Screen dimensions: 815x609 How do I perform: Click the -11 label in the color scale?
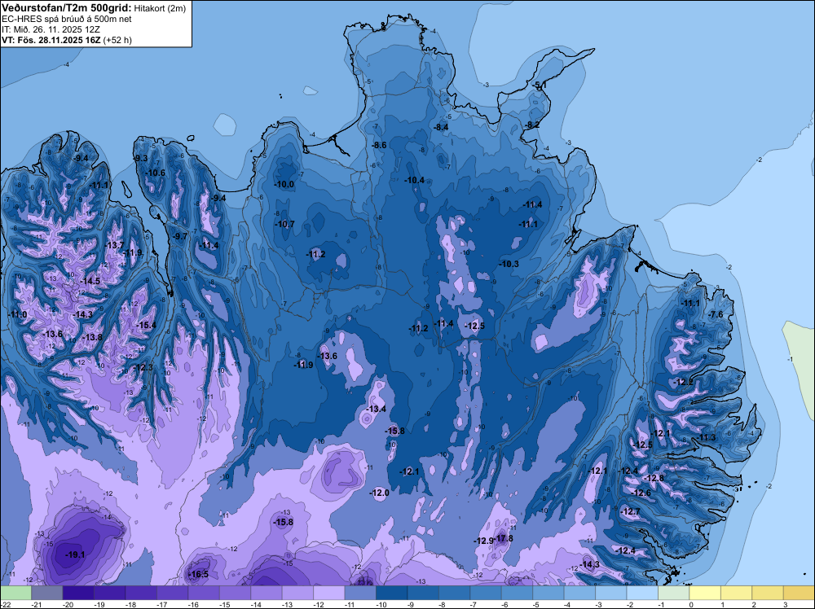click(x=350, y=604)
